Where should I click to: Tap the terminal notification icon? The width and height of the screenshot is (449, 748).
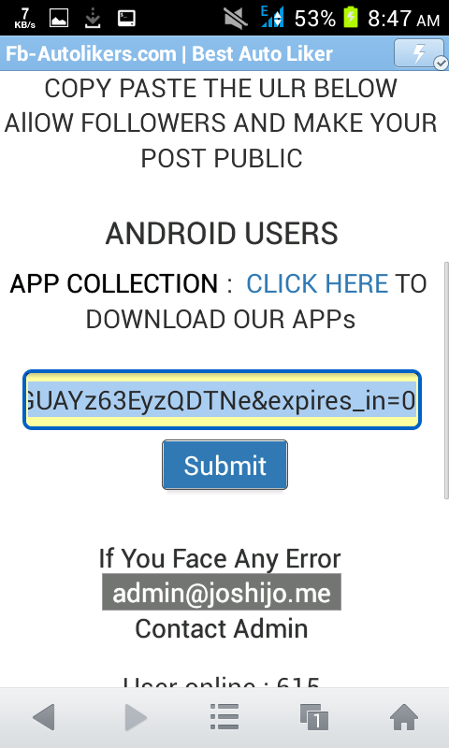point(126,18)
